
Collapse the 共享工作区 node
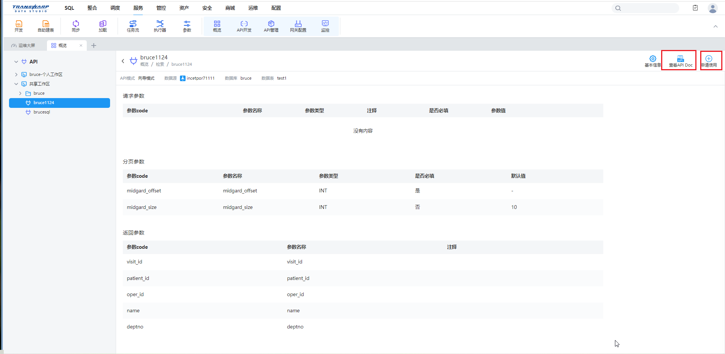point(16,84)
